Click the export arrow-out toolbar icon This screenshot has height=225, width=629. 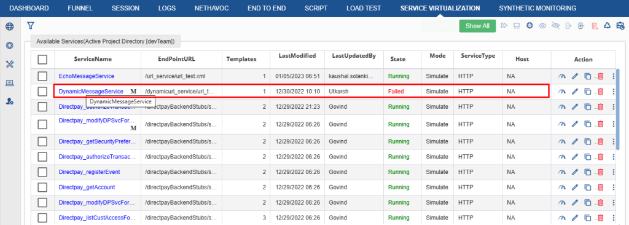coord(568,26)
